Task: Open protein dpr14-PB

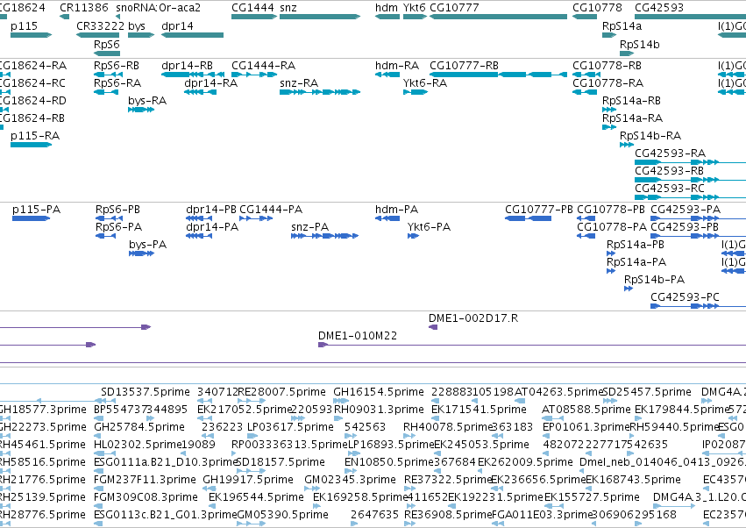Action: 199,218
